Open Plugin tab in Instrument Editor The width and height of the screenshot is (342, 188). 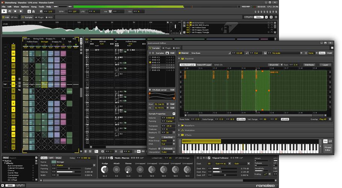[x=166, y=48]
